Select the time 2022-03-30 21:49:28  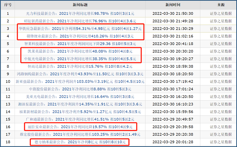[x=173, y=21]
